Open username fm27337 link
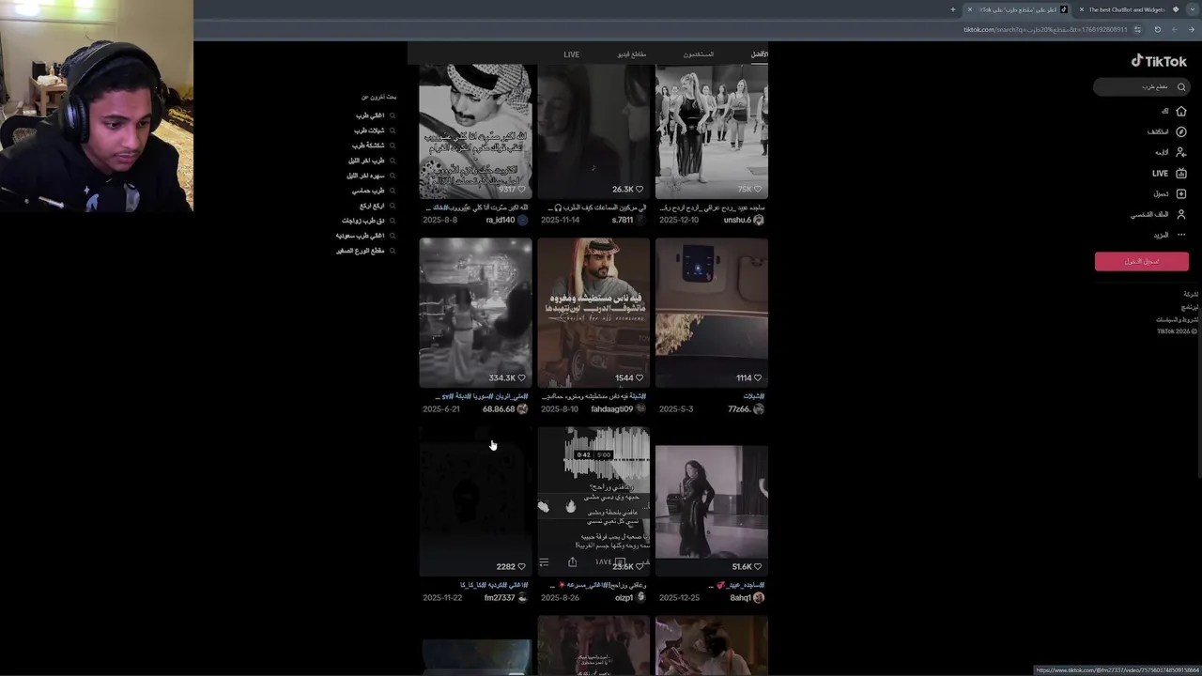1202x676 pixels. [500, 597]
